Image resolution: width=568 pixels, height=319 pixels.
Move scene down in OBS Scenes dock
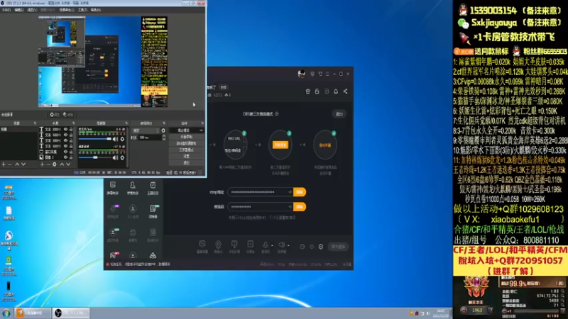(23, 164)
